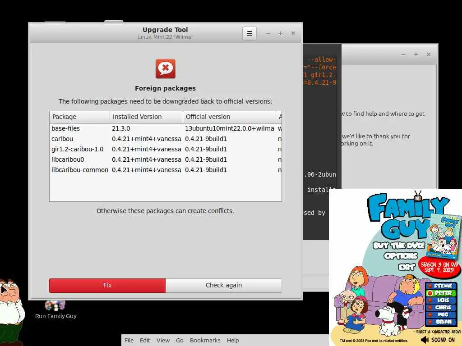The width and height of the screenshot is (462, 346).
Task: Open the Run Family Guy desktop icon
Action: [55, 309]
